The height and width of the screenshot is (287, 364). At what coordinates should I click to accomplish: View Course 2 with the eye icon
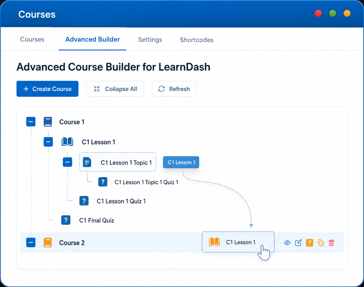(287, 243)
